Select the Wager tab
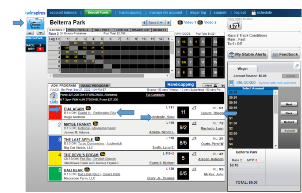 click(242, 69)
